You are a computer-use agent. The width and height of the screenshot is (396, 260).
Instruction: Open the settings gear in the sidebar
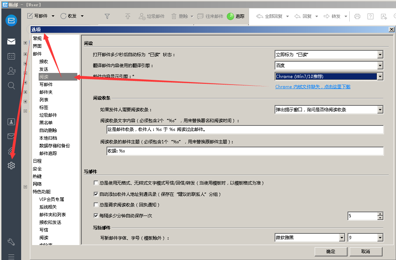(11, 166)
